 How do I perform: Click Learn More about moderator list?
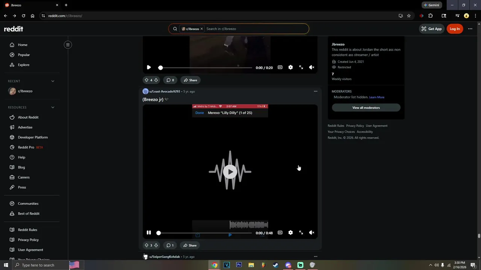[x=377, y=97]
